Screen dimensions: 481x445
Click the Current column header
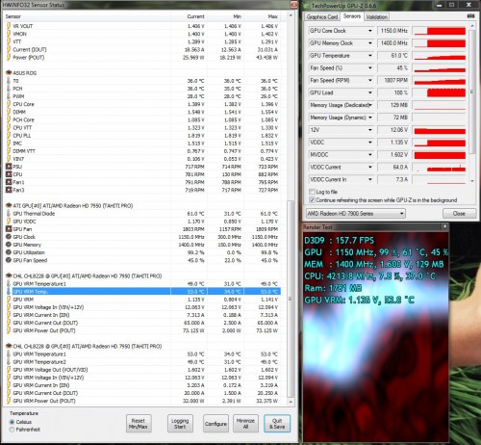pos(190,16)
